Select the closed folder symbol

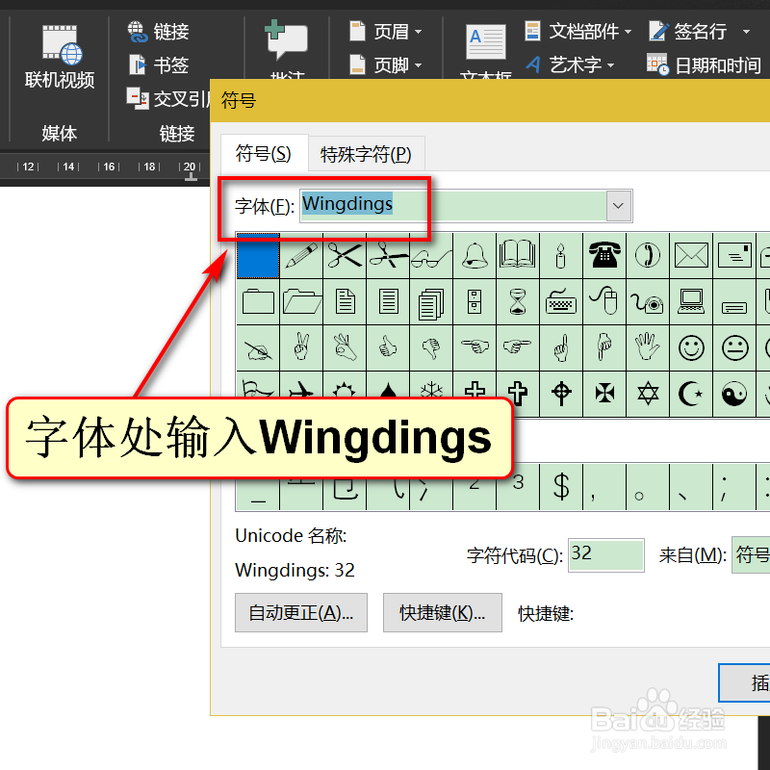(258, 300)
